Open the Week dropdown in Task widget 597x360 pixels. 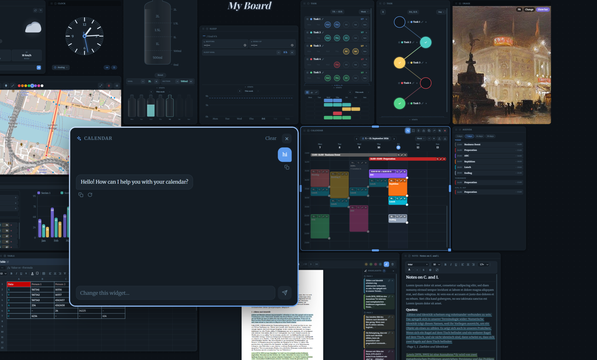(364, 12)
